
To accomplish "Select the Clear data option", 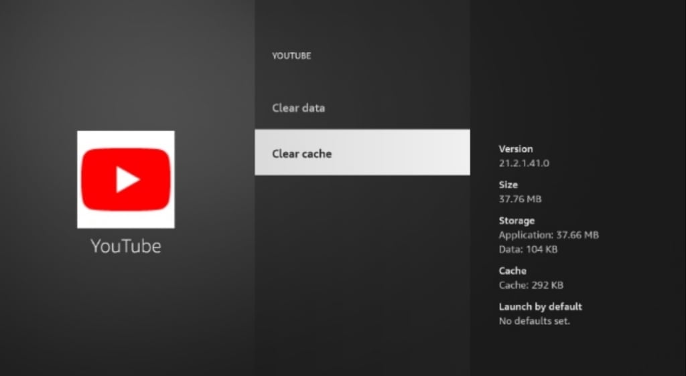I will coord(298,108).
